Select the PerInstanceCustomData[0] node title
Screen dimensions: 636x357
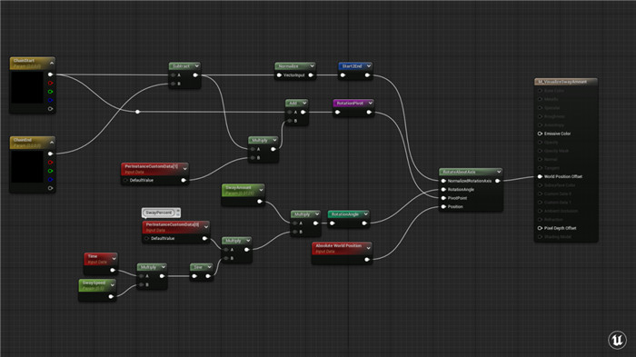click(x=173, y=224)
